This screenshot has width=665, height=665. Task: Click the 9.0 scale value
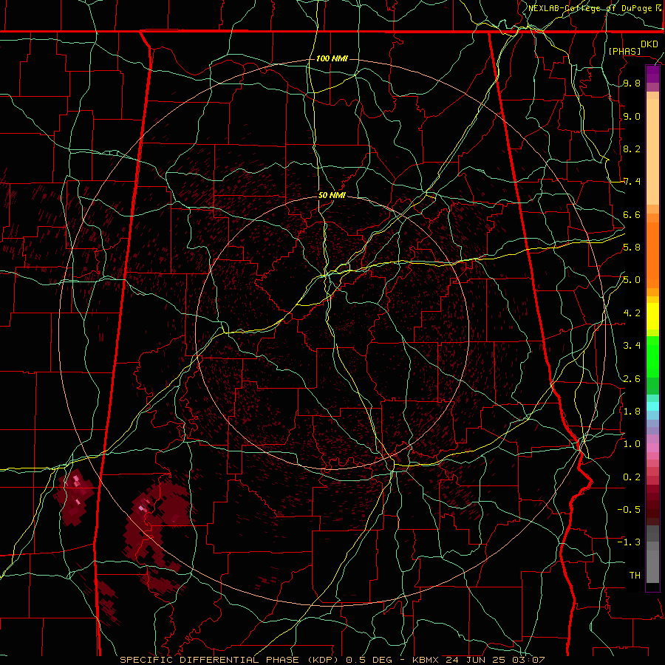tap(632, 116)
